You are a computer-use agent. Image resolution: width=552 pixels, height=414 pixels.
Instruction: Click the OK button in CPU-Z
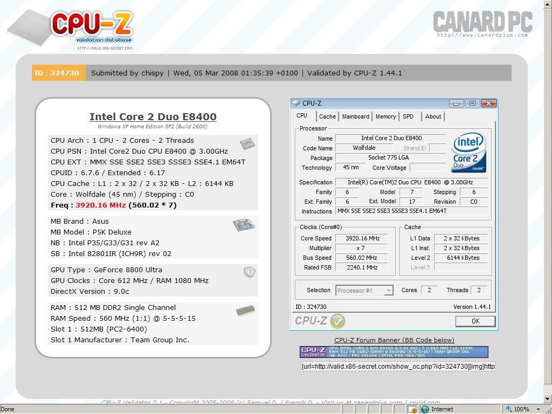475,321
